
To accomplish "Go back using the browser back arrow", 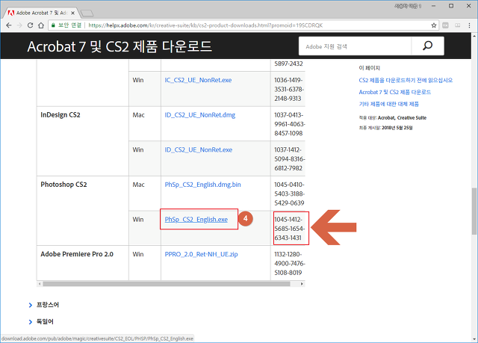I will 9,25.
